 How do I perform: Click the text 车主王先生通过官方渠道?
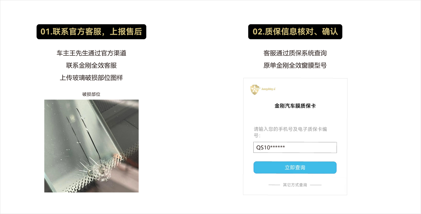(x=91, y=53)
